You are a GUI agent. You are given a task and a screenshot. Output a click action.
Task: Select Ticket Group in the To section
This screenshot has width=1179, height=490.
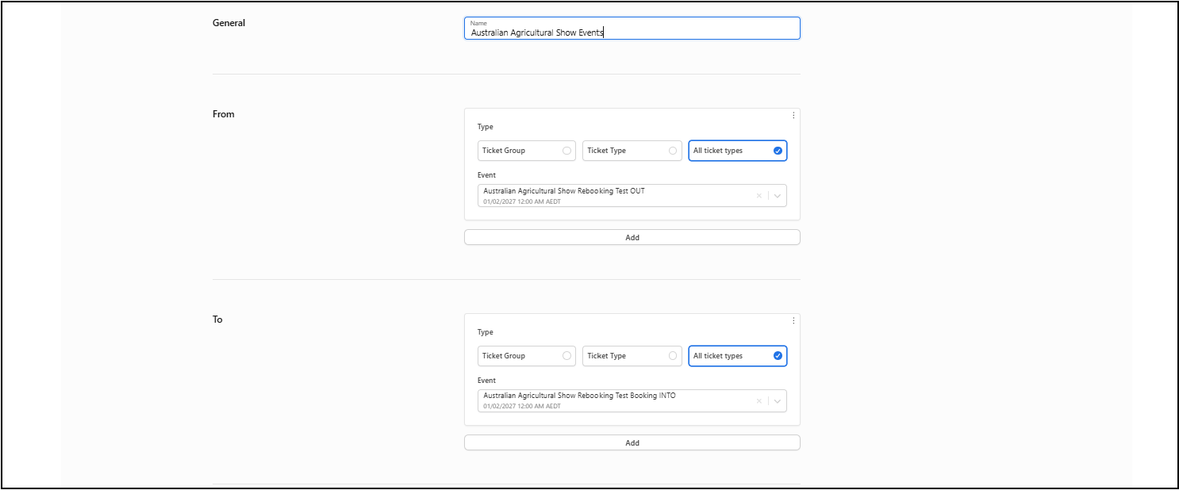click(526, 356)
